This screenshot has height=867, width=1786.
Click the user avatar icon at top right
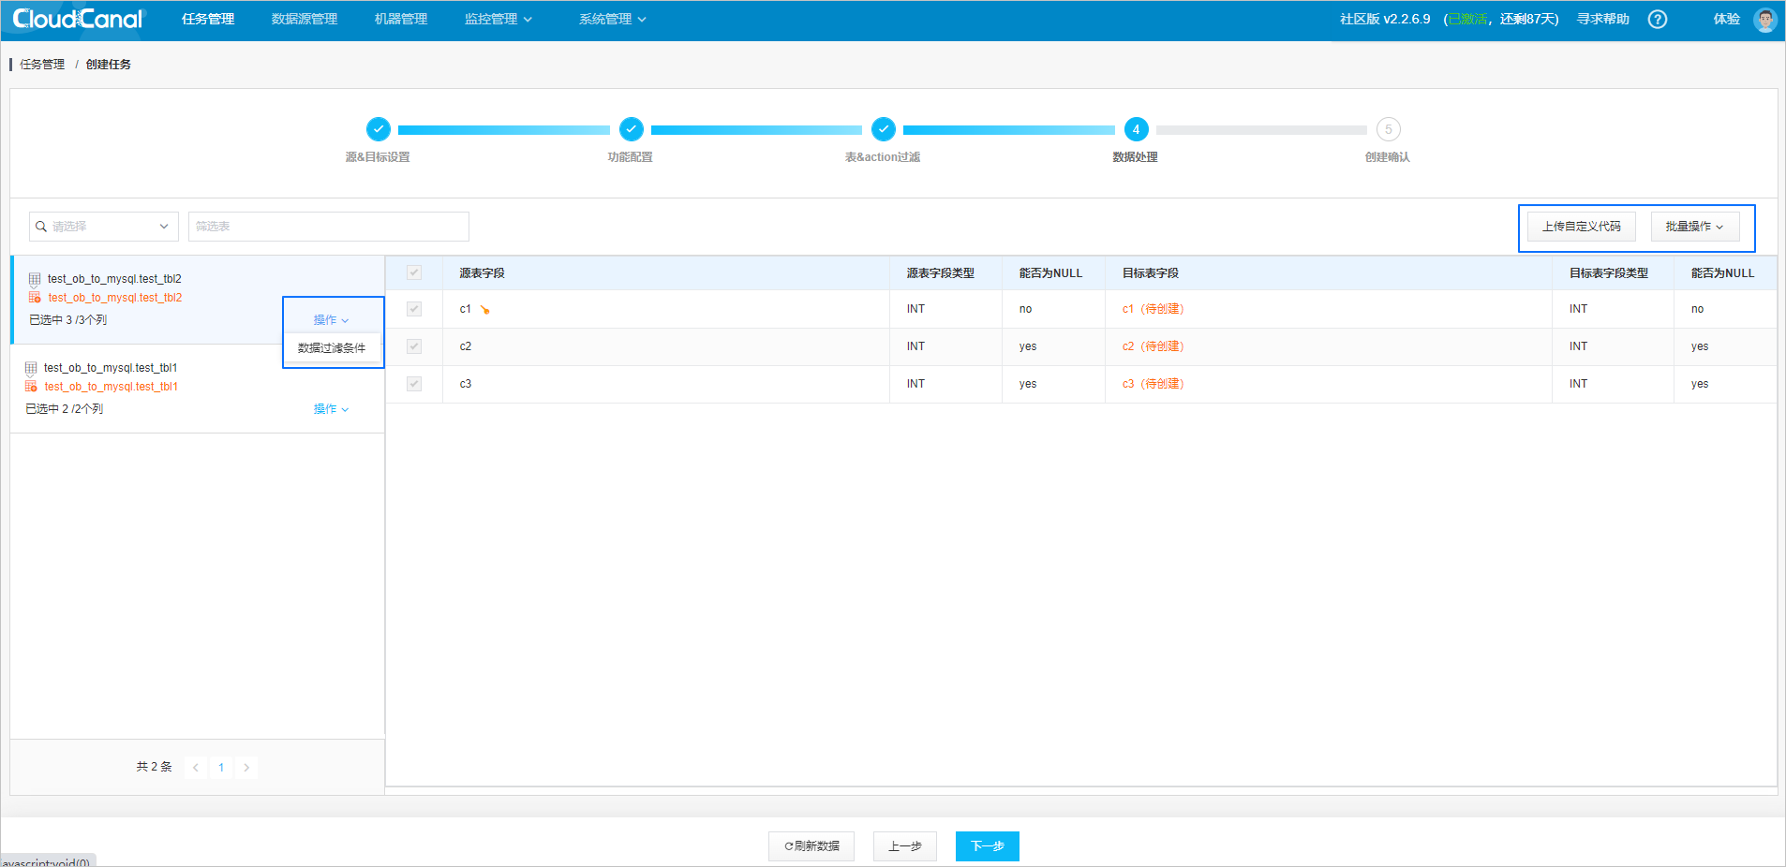pos(1765,19)
